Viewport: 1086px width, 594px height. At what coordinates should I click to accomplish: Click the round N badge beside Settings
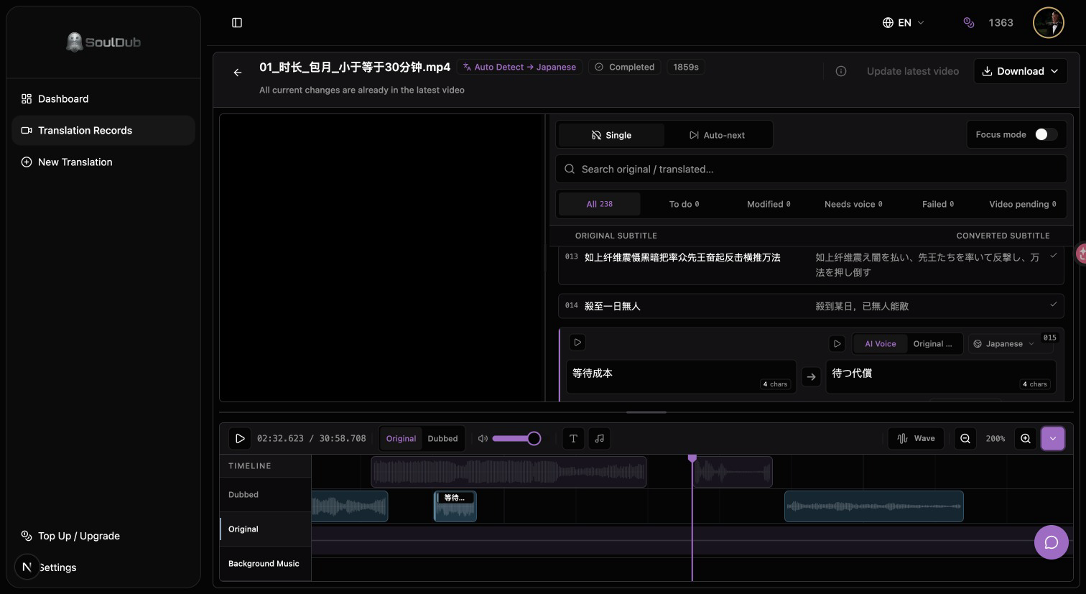click(27, 567)
